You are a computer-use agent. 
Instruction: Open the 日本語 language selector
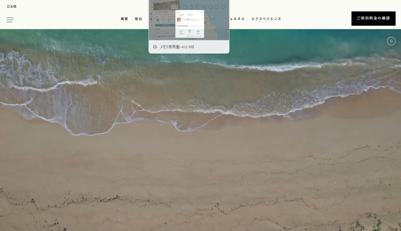(11, 6)
